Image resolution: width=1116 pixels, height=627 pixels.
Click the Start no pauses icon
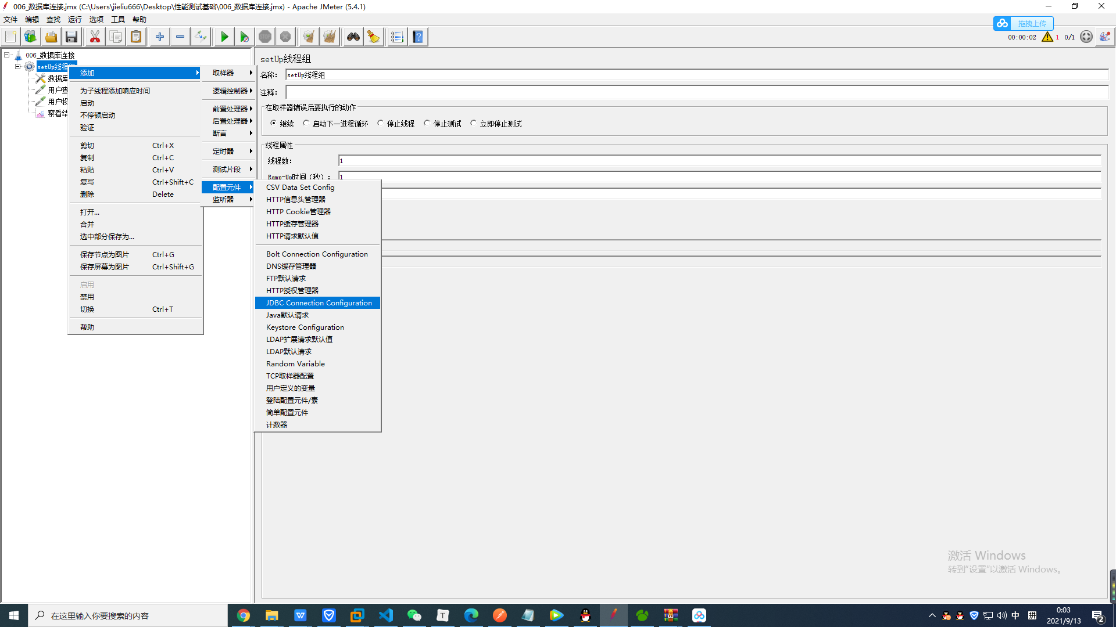(x=244, y=37)
